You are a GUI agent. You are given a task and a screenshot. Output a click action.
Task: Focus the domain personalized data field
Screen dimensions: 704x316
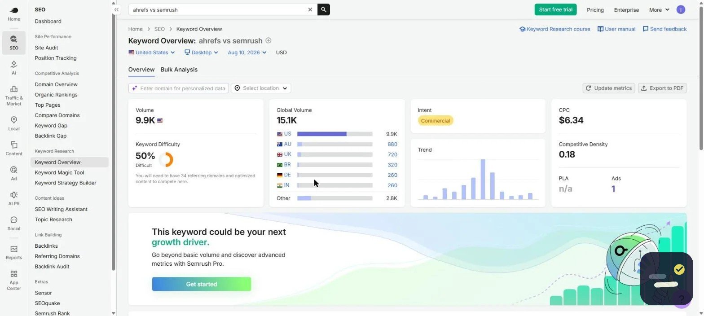179,88
